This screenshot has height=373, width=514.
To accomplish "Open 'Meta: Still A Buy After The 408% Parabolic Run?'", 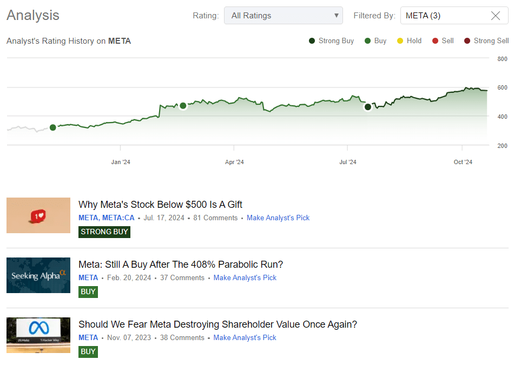I will point(181,265).
